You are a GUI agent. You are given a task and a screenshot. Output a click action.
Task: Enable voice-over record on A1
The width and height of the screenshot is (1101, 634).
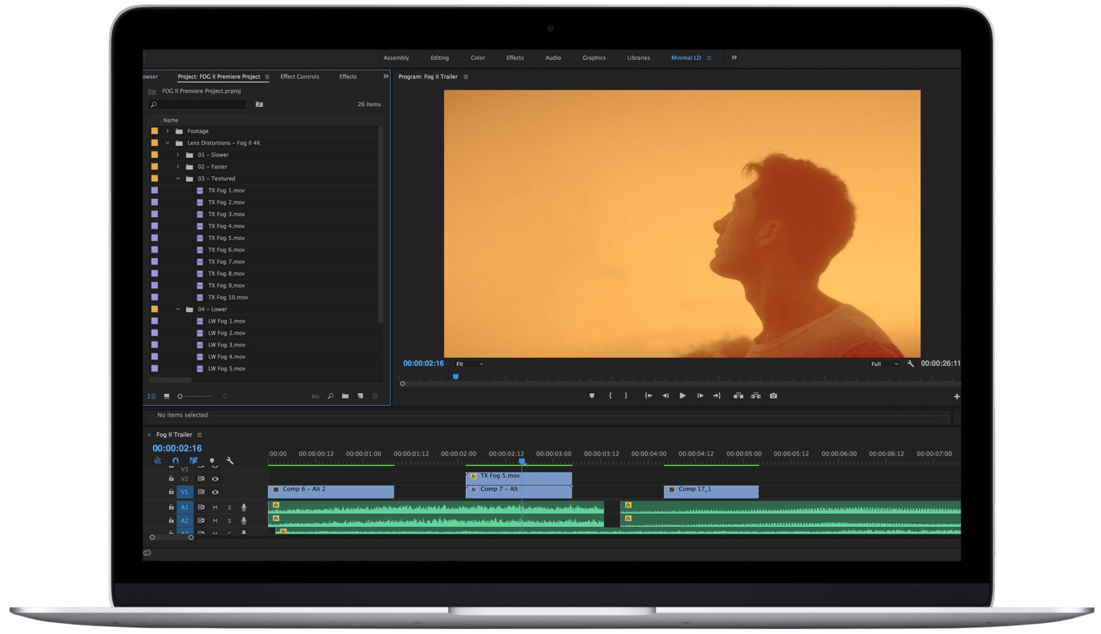click(244, 507)
